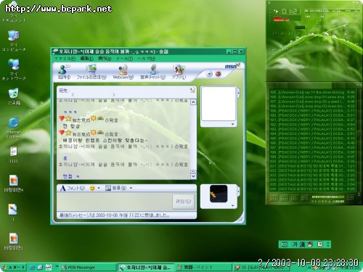Switch to the 無題 - ペイント taskbar button
Image resolution: width=363 pixels, height=272 pixels.
203,268
